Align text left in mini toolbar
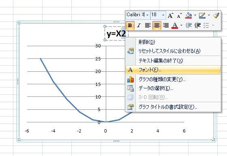The height and width of the screenshot is (156, 227). (x=148, y=26)
